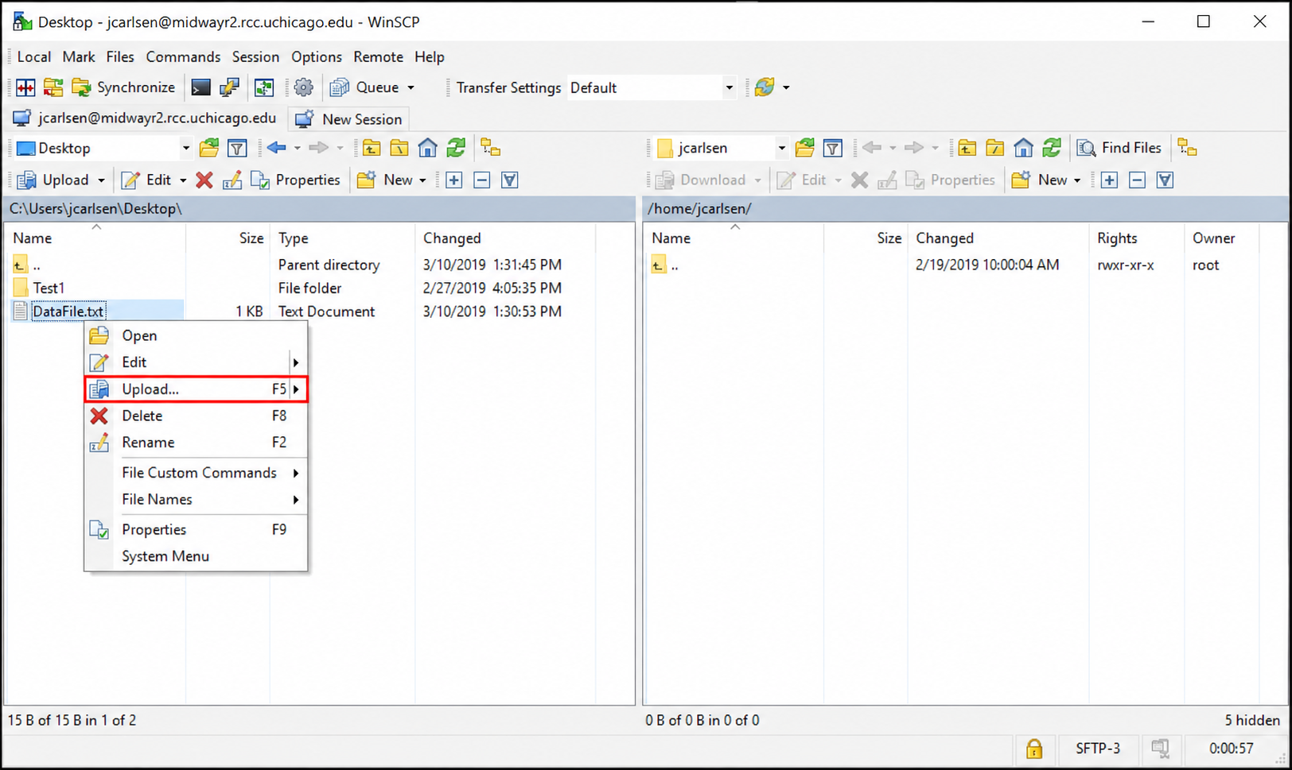The width and height of the screenshot is (1292, 770).
Task: Click the refresh session globe icon
Action: tap(765, 87)
